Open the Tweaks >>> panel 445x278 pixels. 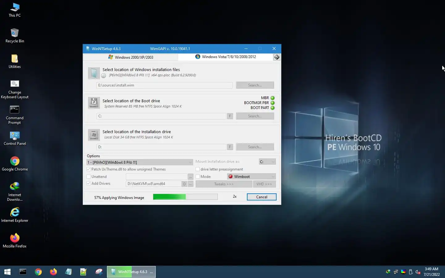(224, 184)
